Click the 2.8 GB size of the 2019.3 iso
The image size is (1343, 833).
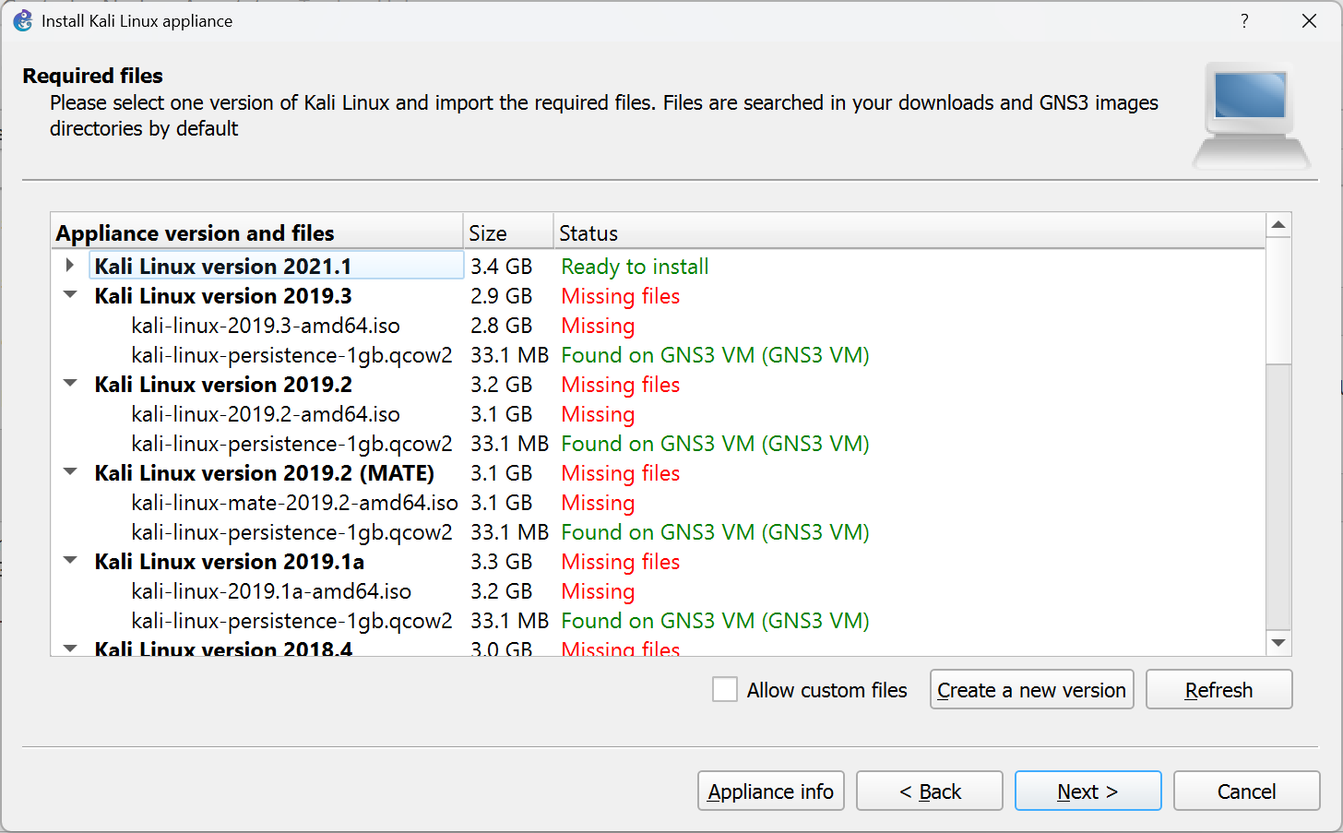pos(502,325)
